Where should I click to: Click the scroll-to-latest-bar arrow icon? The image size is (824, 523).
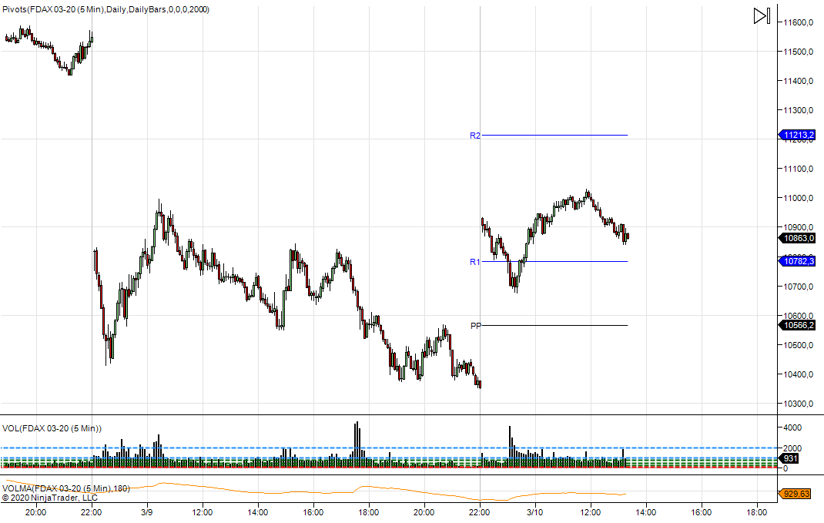761,16
